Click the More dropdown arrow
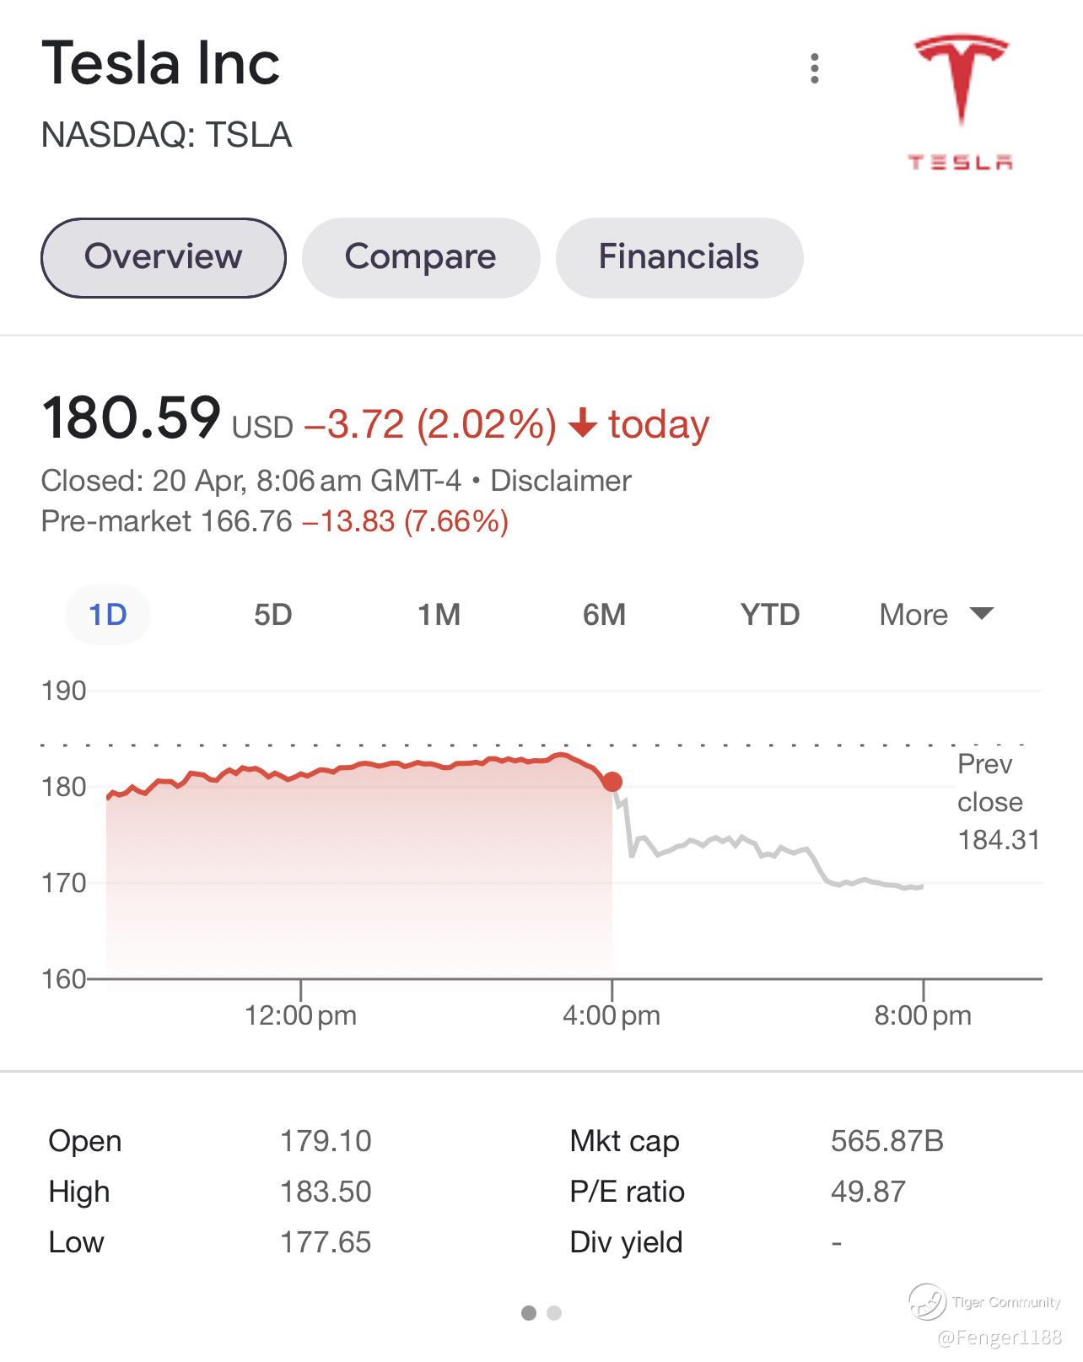Screen dimensions: 1083x1362 click(x=982, y=612)
